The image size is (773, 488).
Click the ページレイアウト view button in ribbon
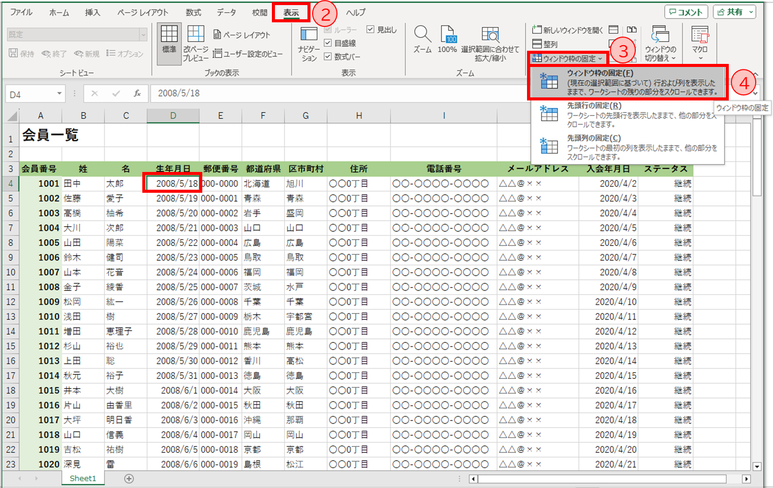click(242, 35)
